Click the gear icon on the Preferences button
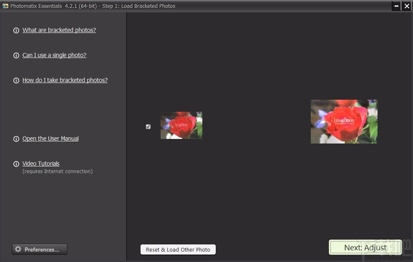The width and height of the screenshot is (413, 262). 18,249
